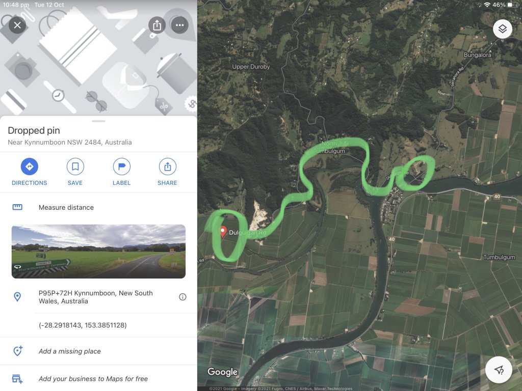This screenshot has height=391, width=522.
Task: Tap the Tumbulgum place label on map
Action: coord(499,257)
